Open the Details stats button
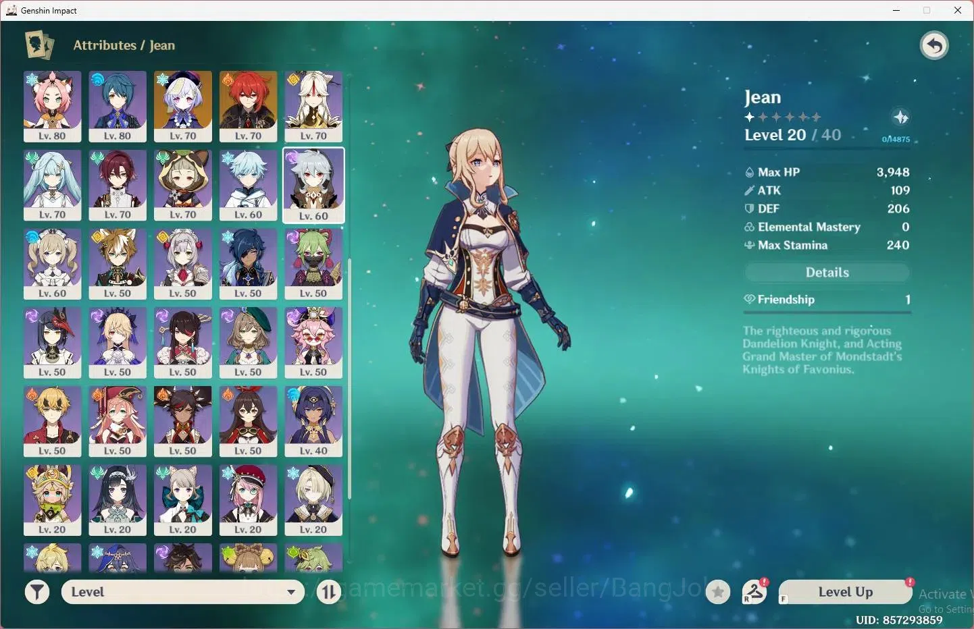 [x=827, y=272]
